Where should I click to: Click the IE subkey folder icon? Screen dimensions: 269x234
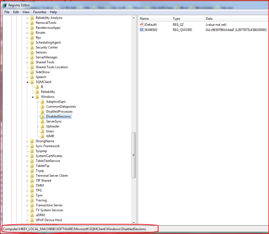(x=37, y=87)
